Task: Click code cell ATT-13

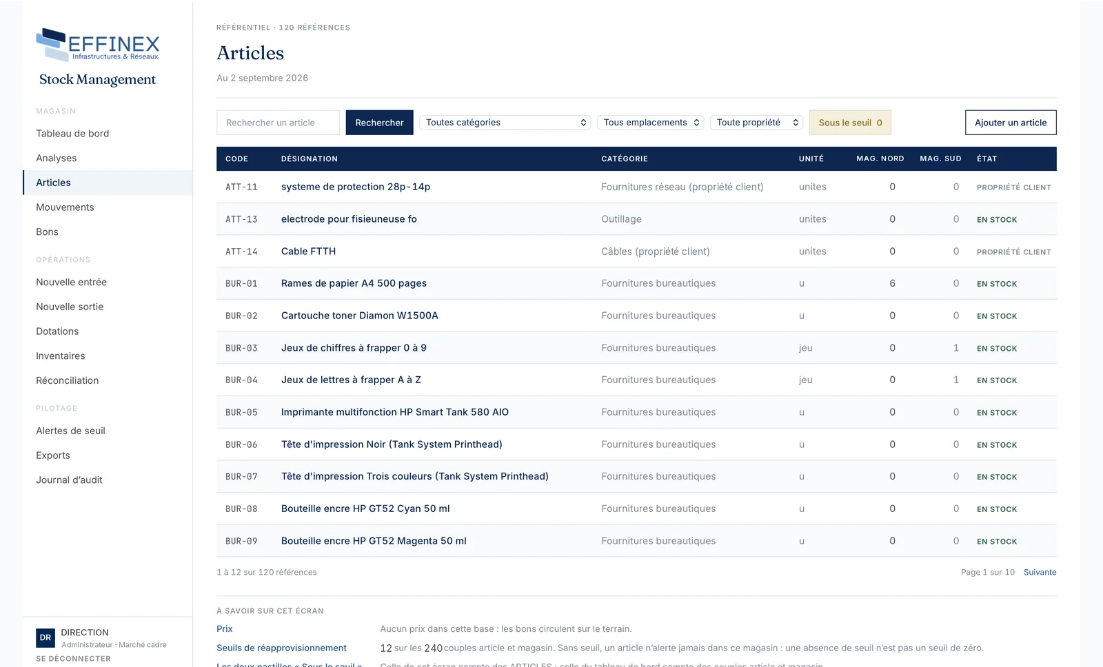Action: [241, 220]
